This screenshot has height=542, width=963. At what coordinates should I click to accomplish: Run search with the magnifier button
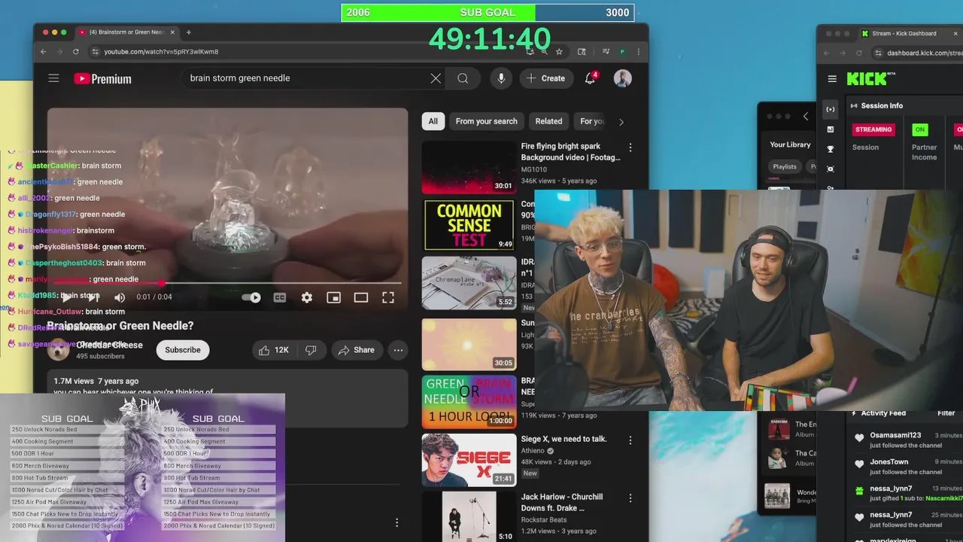pos(463,78)
